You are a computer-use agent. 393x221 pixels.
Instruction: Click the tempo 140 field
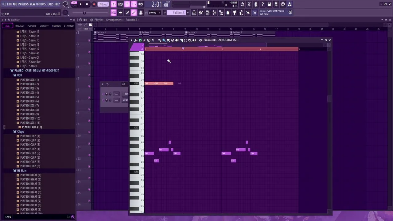[103, 4]
